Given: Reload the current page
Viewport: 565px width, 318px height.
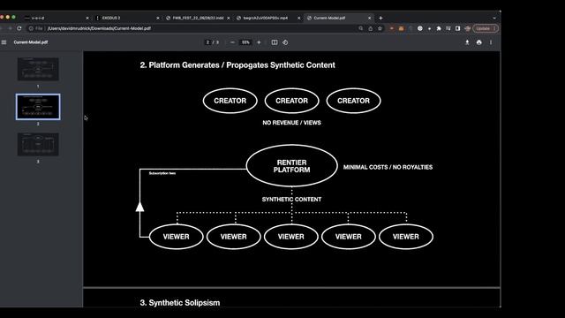Looking at the screenshot, I should (x=19, y=28).
